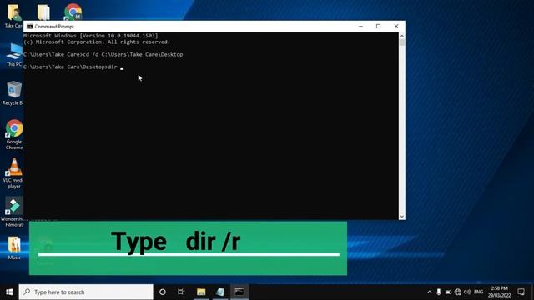The image size is (534, 300).
Task: Maximize the Command Prompt window
Action: [378, 26]
